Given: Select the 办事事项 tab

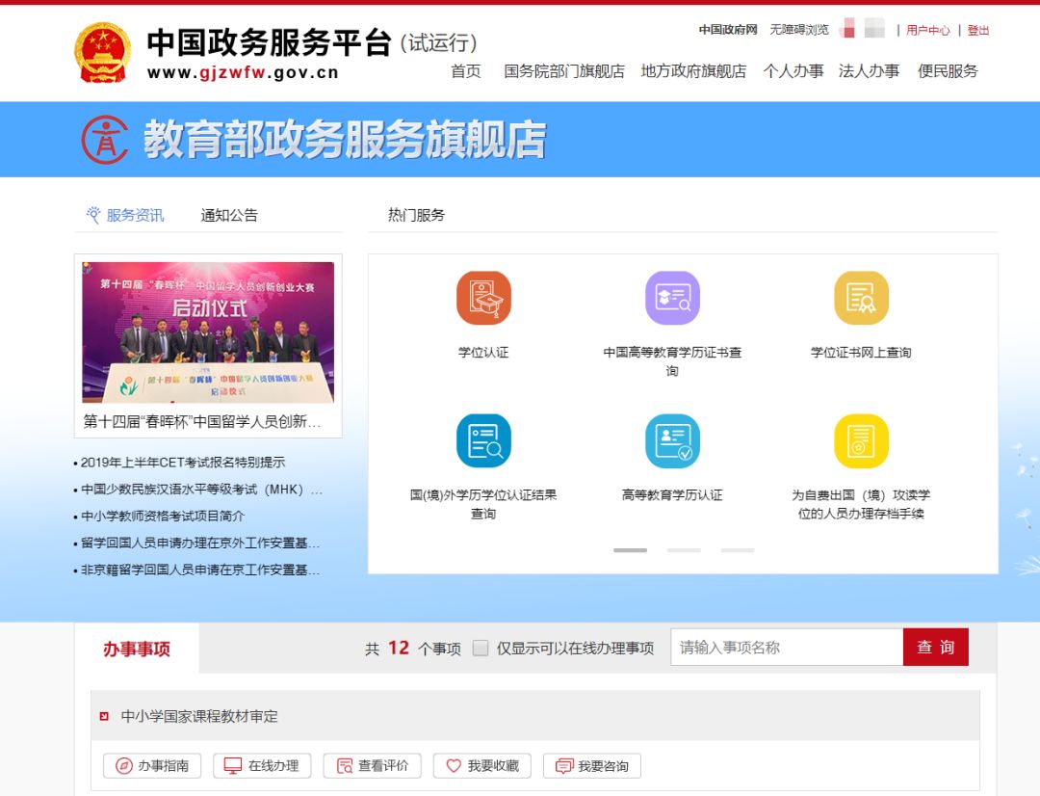Looking at the screenshot, I should 137,649.
